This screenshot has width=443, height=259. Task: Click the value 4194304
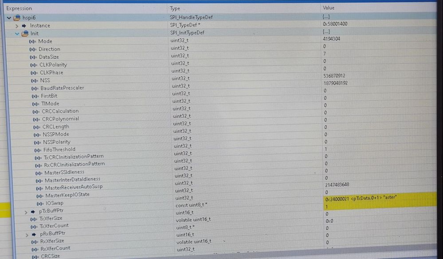coord(331,39)
